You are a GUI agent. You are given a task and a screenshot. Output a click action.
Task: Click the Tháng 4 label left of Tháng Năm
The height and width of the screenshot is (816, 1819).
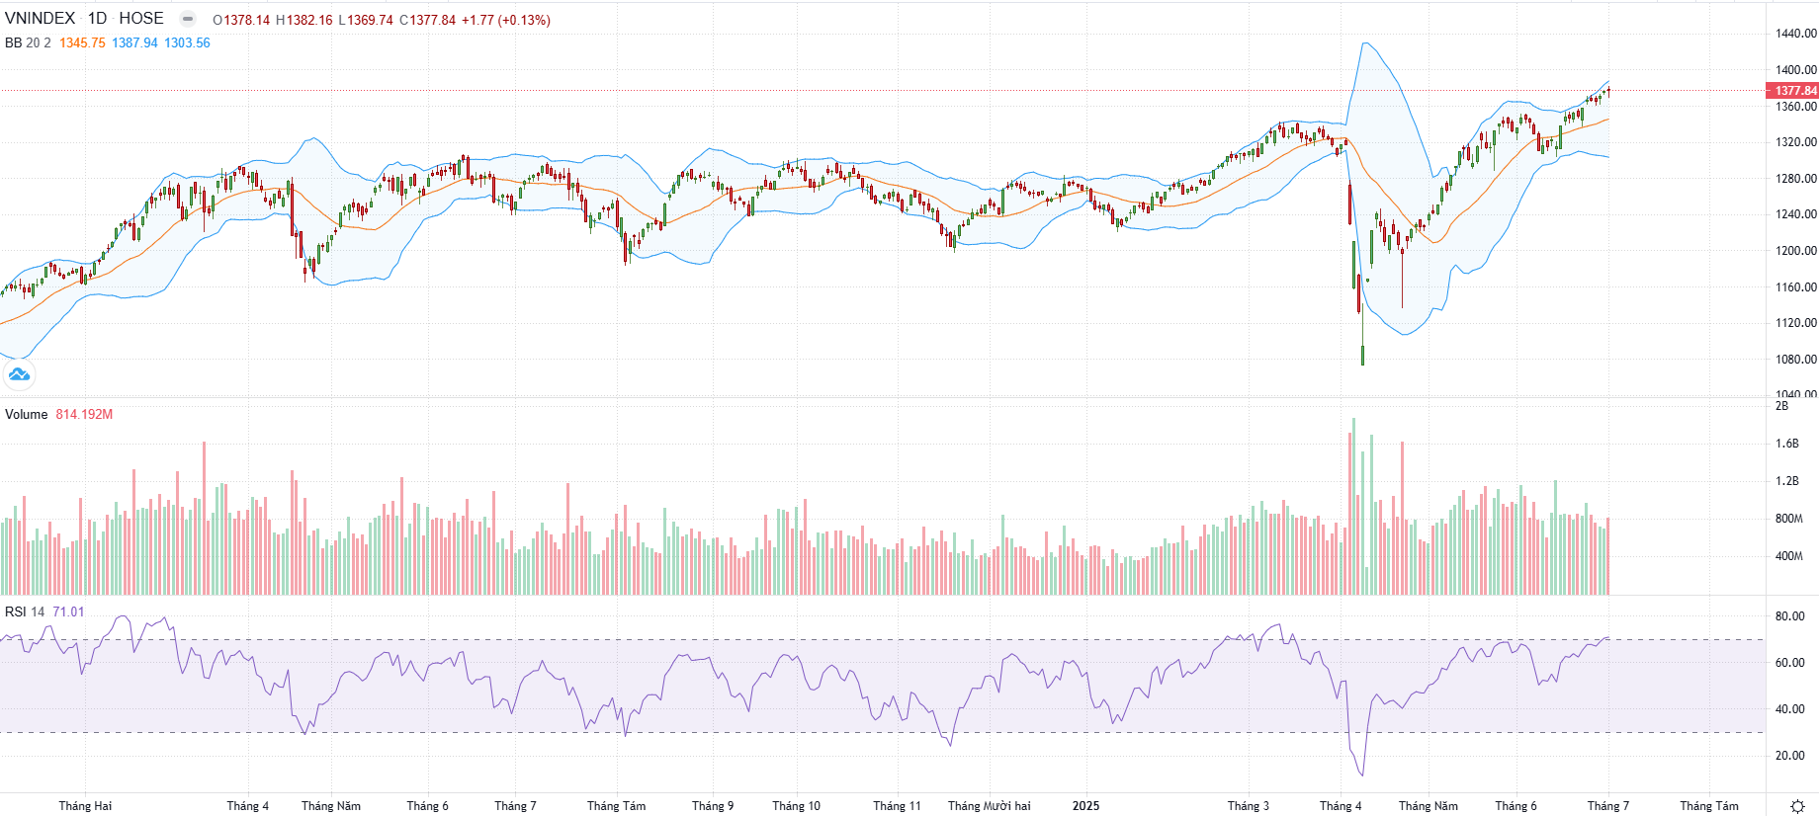(247, 806)
